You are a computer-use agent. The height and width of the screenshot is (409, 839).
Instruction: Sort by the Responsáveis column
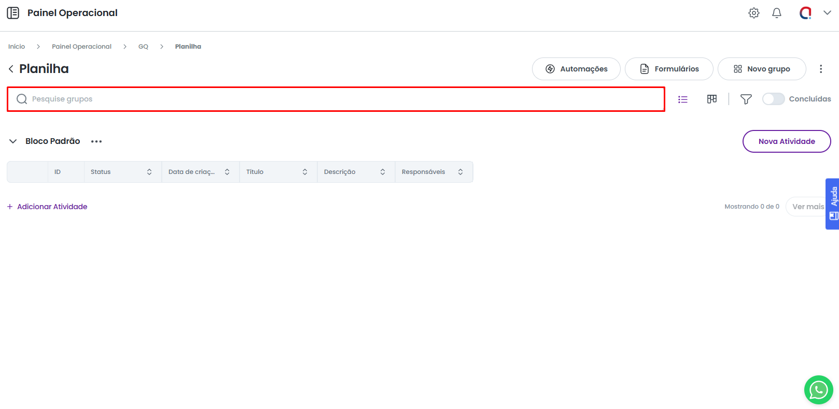[460, 172]
